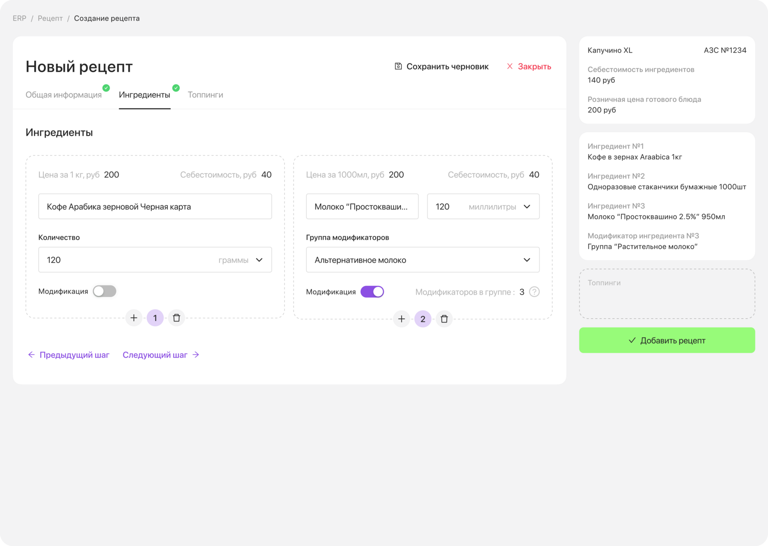Image resolution: width=768 pixels, height=546 pixels.
Task: Click the red X close icon
Action: (x=510, y=66)
